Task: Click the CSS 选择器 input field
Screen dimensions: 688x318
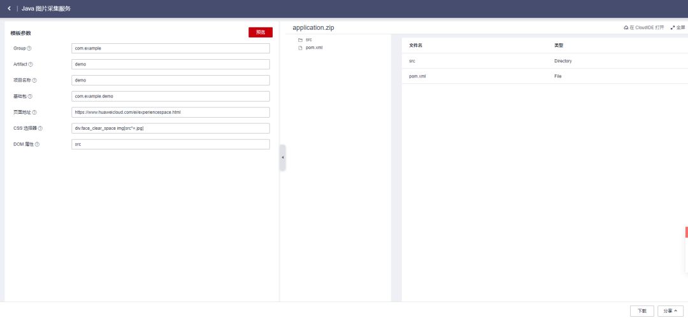Action: (x=171, y=128)
